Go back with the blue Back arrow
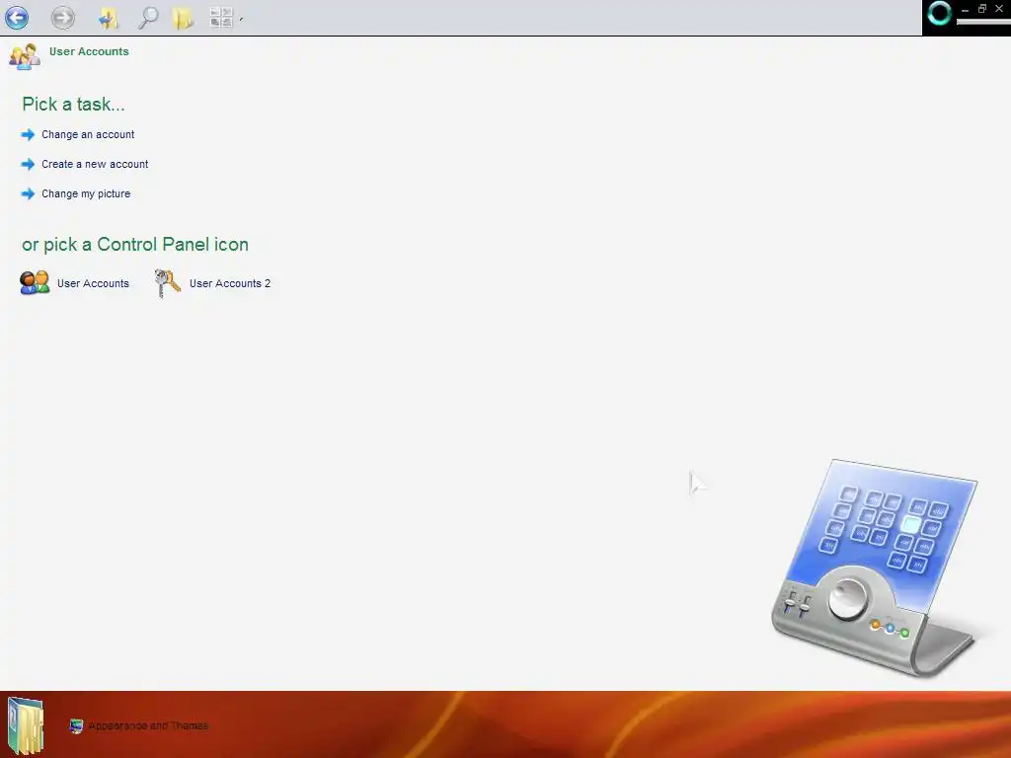Viewport: 1011px width, 758px height. pyautogui.click(x=17, y=18)
